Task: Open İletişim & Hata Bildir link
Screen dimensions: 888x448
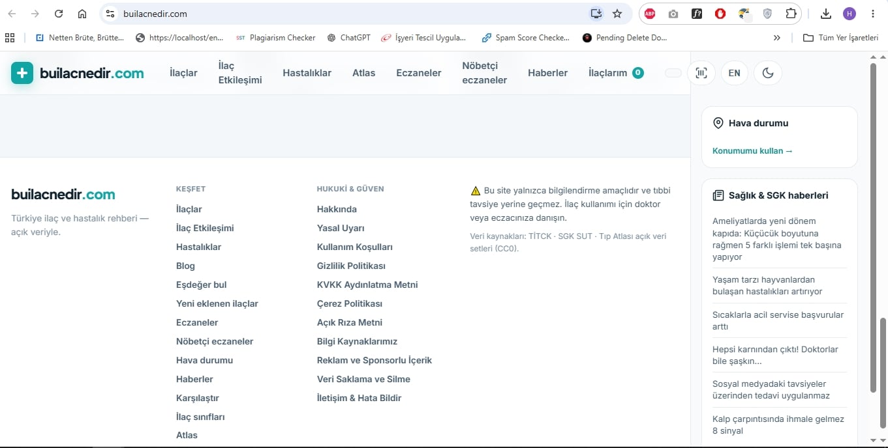Action: tap(359, 398)
